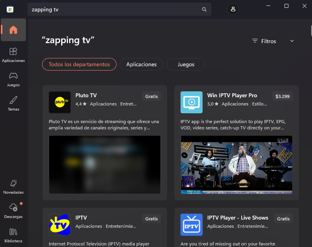Open Aplicaciones in the sidebar

point(13,55)
